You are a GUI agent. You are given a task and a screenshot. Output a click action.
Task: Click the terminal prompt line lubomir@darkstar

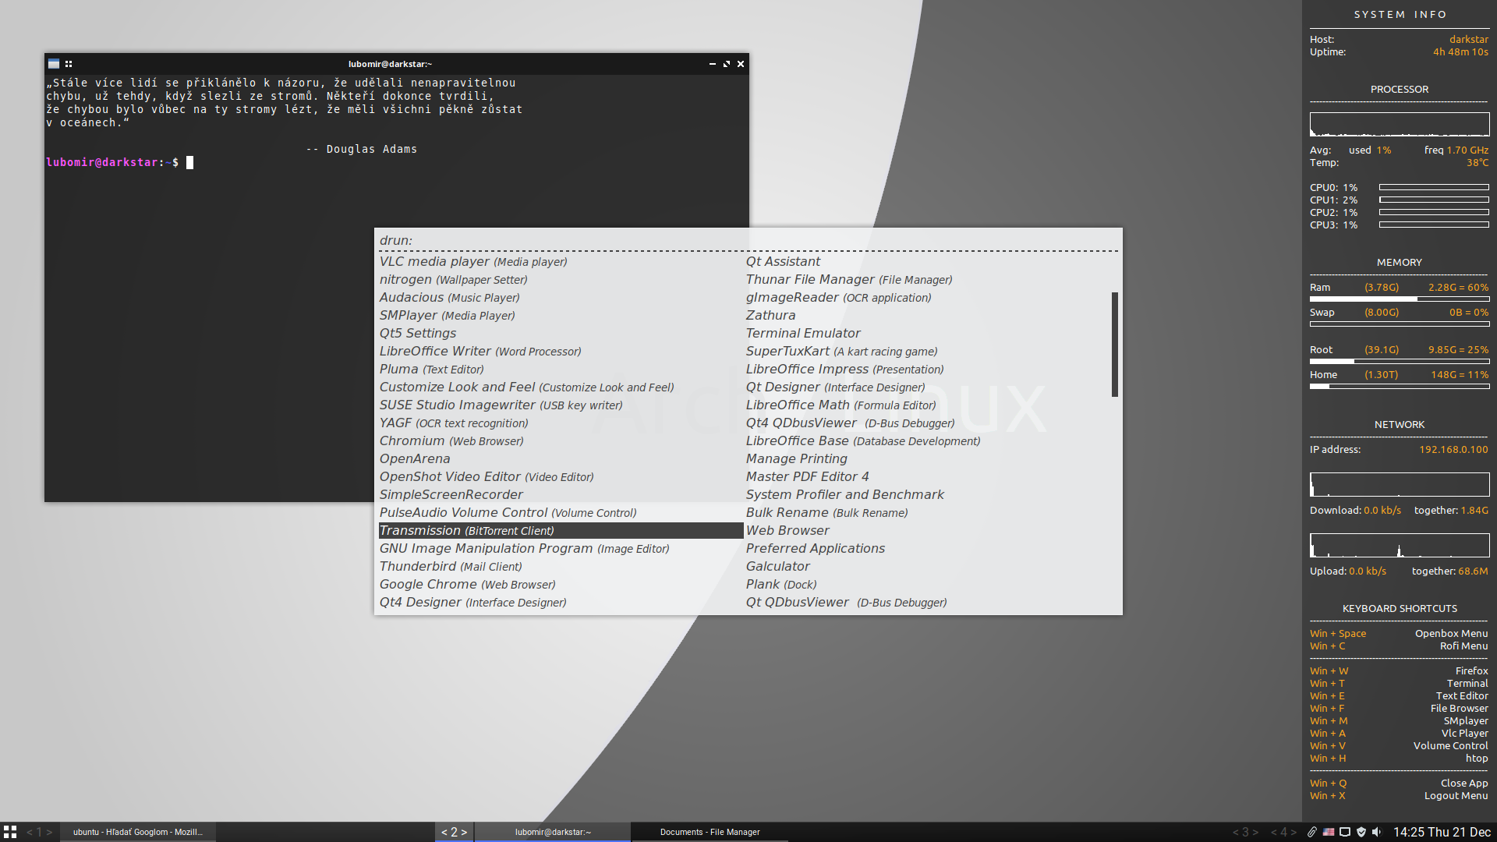(119, 162)
